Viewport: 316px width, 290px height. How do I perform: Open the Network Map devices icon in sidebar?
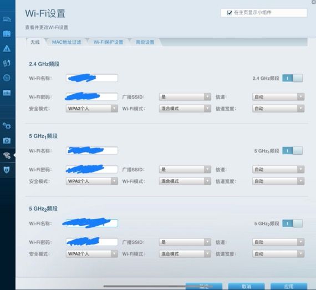click(x=7, y=19)
